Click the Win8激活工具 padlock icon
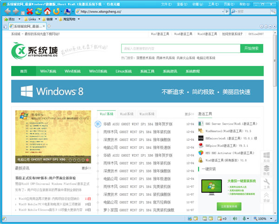The image size is (279, 224). tap(201, 160)
